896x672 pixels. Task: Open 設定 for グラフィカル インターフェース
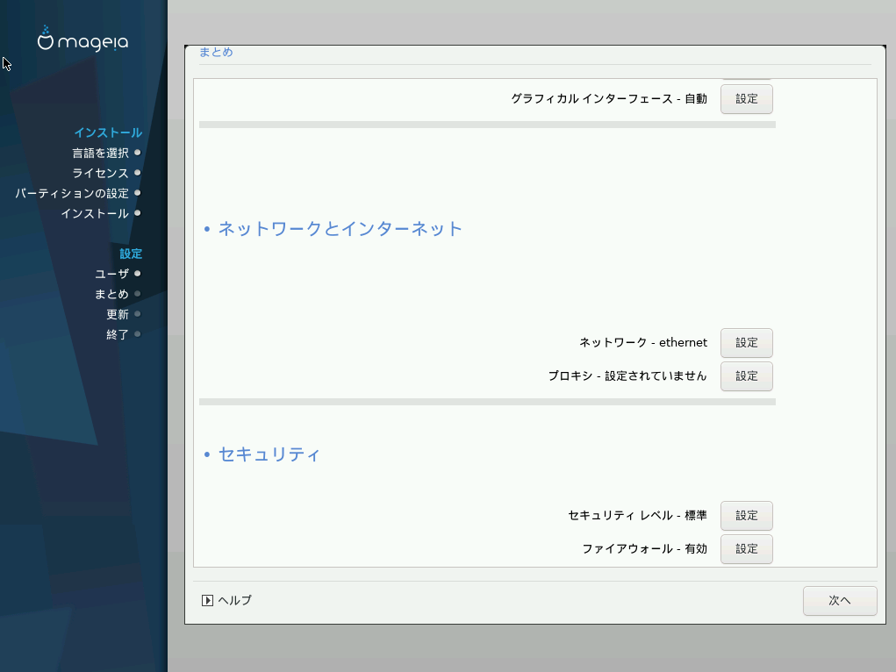click(746, 99)
